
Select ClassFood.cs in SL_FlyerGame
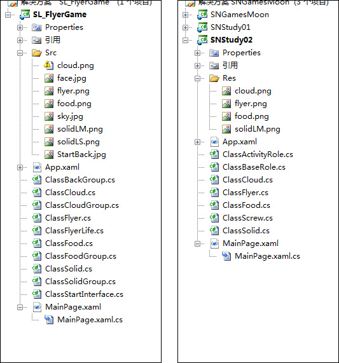[x=69, y=243]
